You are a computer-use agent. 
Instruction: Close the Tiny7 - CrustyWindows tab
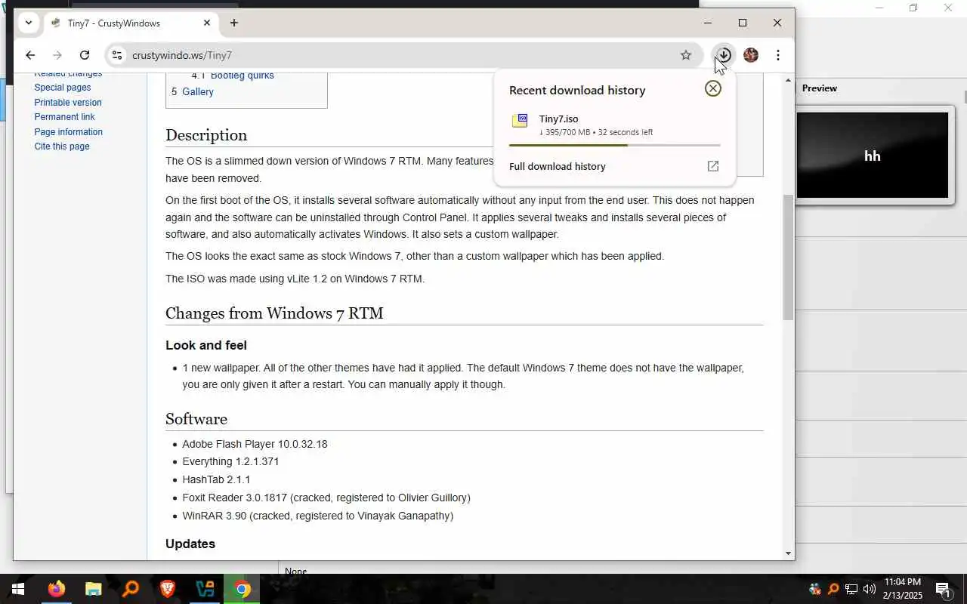(207, 23)
